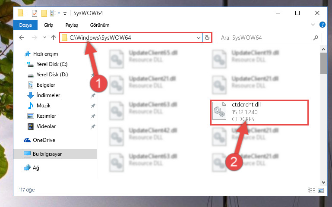The height and width of the screenshot is (207, 332).
Task: Open the Görünüm ribbon tab
Action: point(100,25)
